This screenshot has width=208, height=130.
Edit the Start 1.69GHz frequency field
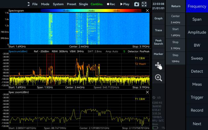[x=175, y=32]
